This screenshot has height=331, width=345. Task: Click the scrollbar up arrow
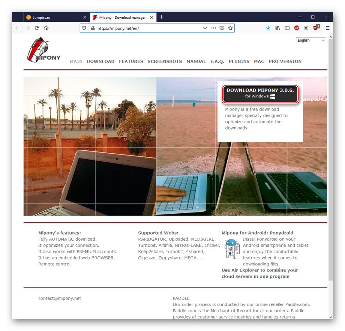(x=330, y=37)
